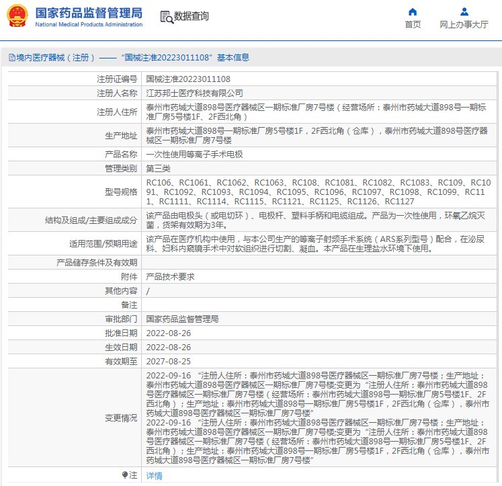Click the 数据查询 heading text
The height and width of the screenshot is (486, 502).
click(x=192, y=16)
